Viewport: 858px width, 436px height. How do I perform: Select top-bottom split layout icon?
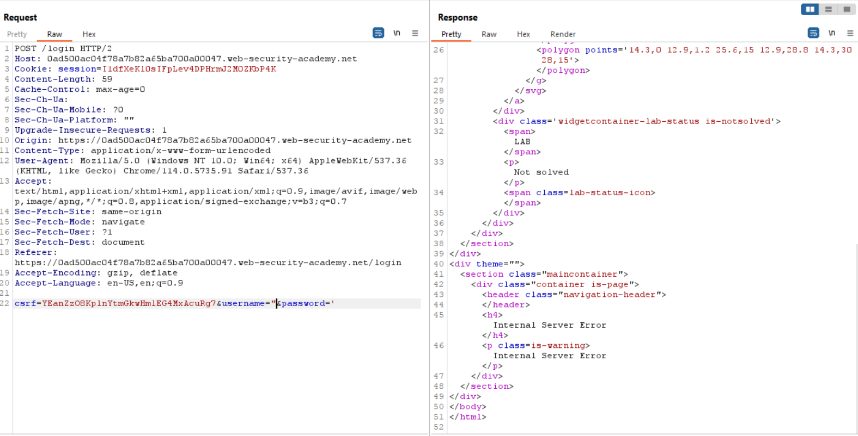click(x=828, y=9)
